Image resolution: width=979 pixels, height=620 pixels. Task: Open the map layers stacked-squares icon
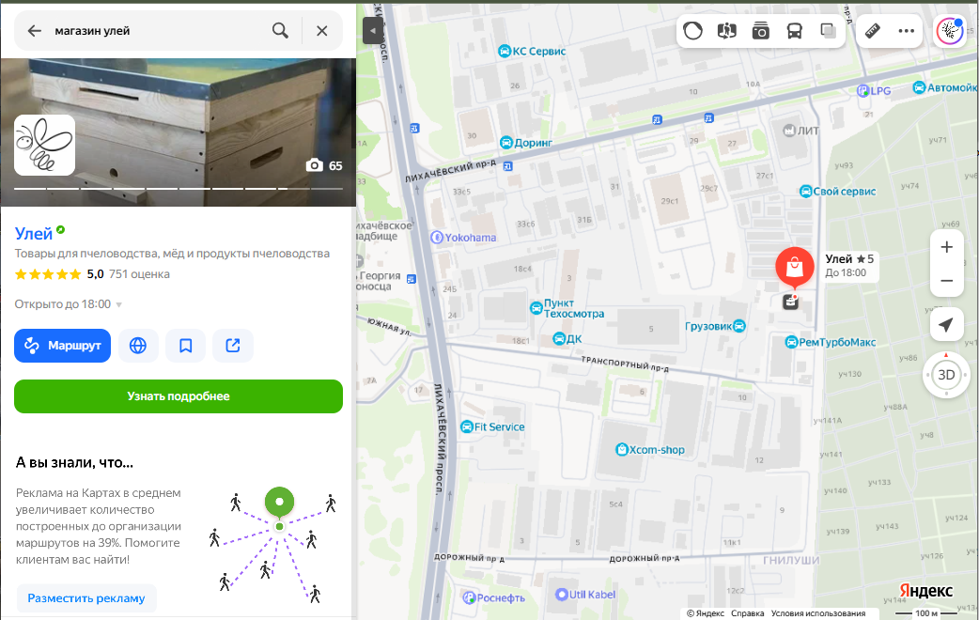click(x=828, y=31)
